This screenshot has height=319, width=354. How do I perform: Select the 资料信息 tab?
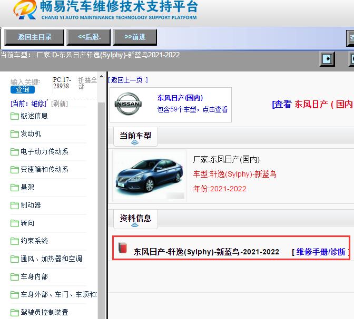(135, 219)
